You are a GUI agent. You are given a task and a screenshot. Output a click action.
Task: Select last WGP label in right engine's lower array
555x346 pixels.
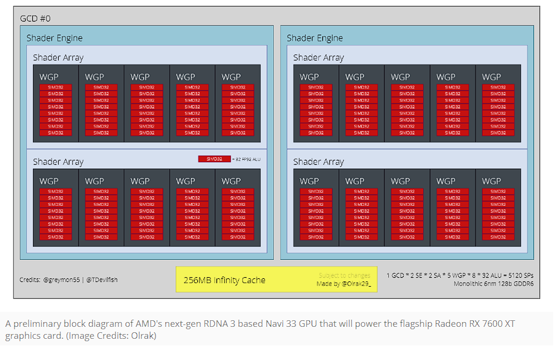click(x=492, y=181)
